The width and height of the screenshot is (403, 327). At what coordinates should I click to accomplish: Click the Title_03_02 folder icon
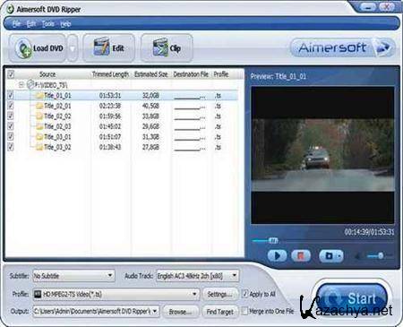click(39, 147)
